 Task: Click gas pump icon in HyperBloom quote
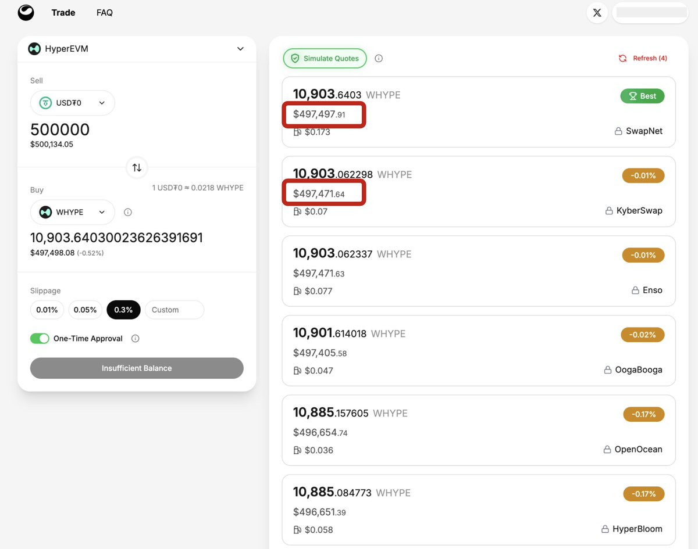[297, 530]
